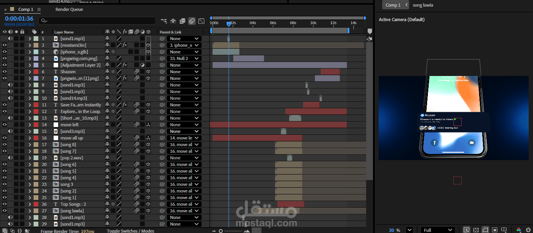Toggle fx switch on mostami3in layer
The image size is (533, 233).
(125, 45)
